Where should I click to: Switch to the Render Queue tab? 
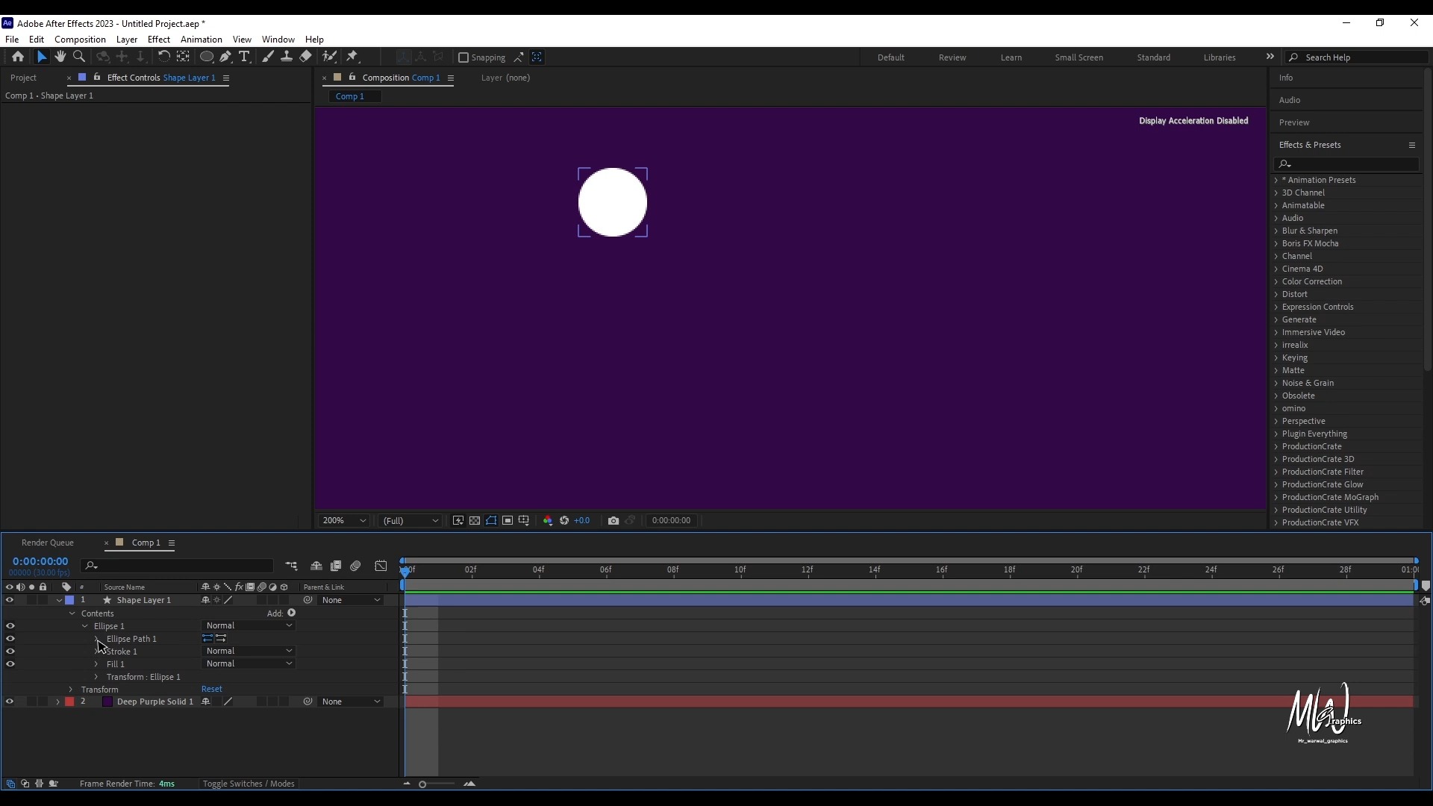(x=48, y=543)
